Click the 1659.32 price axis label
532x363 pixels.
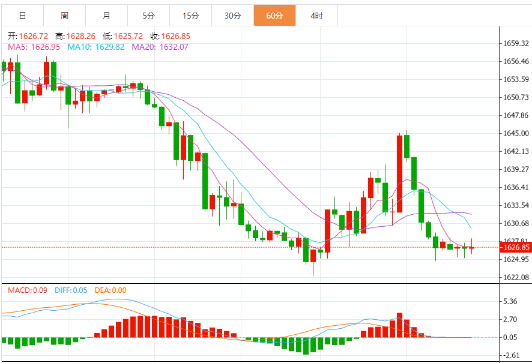516,43
